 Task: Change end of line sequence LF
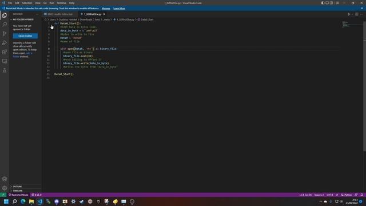(x=337, y=195)
